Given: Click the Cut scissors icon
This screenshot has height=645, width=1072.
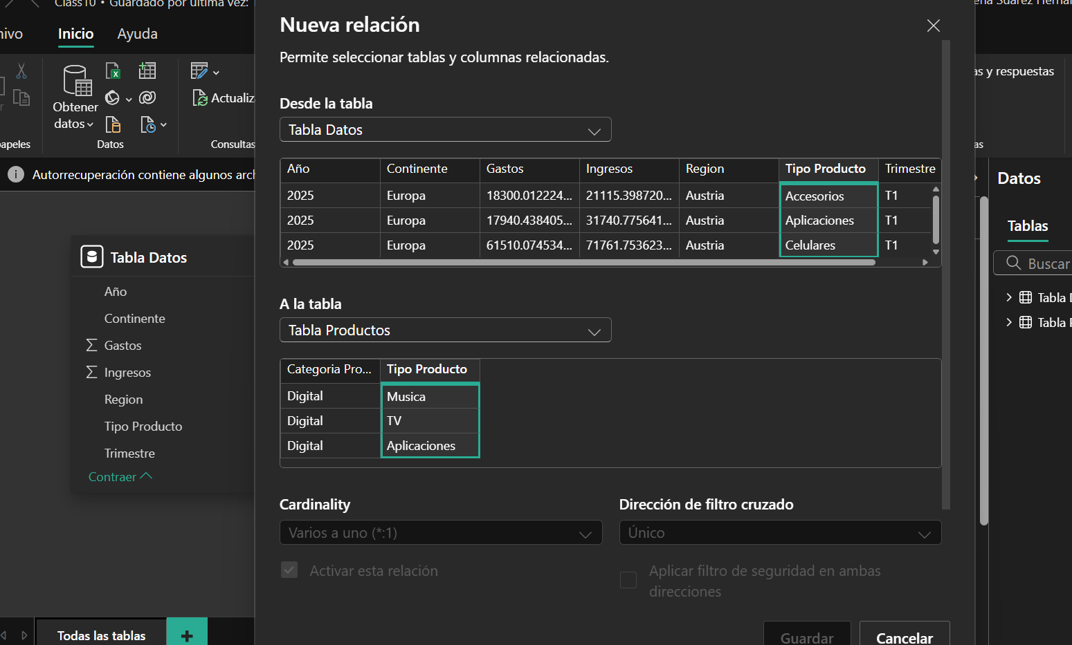Looking at the screenshot, I should 21,71.
